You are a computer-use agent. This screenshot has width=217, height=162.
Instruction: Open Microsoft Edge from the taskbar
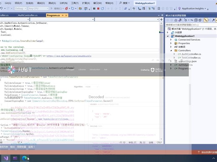coord(24,158)
